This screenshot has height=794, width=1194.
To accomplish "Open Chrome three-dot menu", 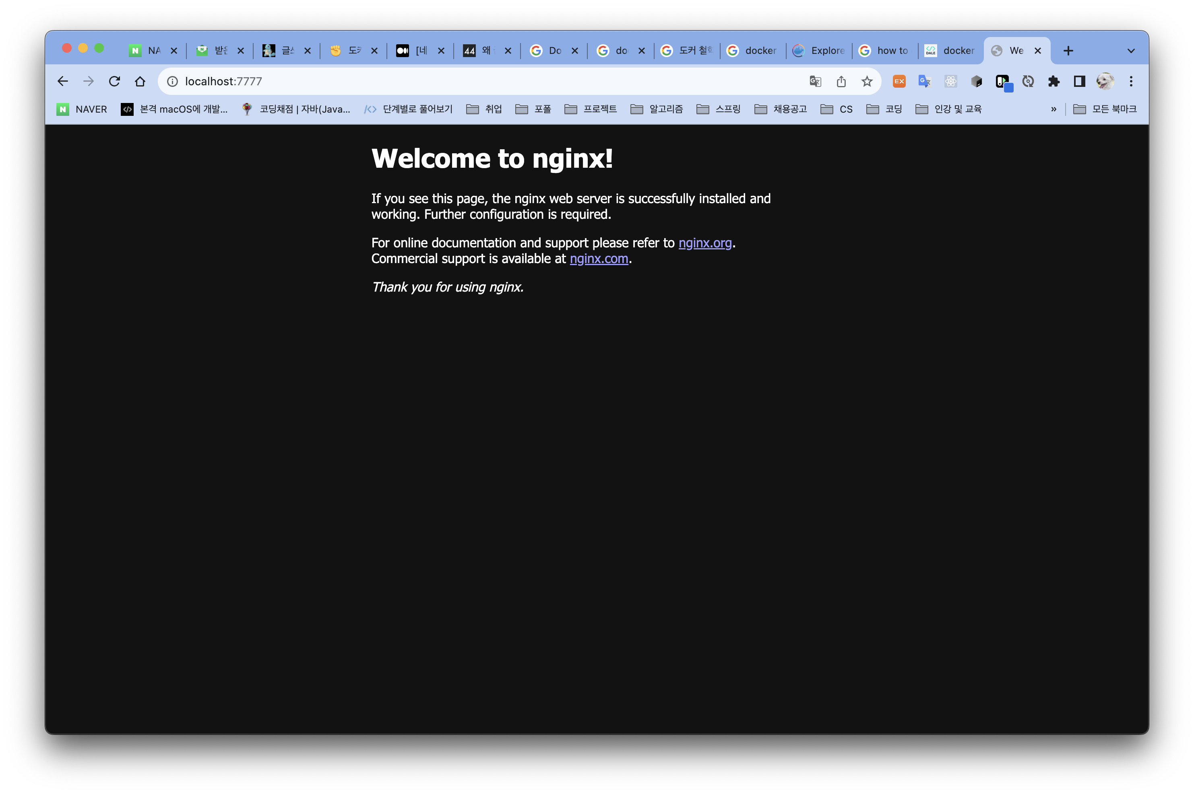I will click(1131, 81).
